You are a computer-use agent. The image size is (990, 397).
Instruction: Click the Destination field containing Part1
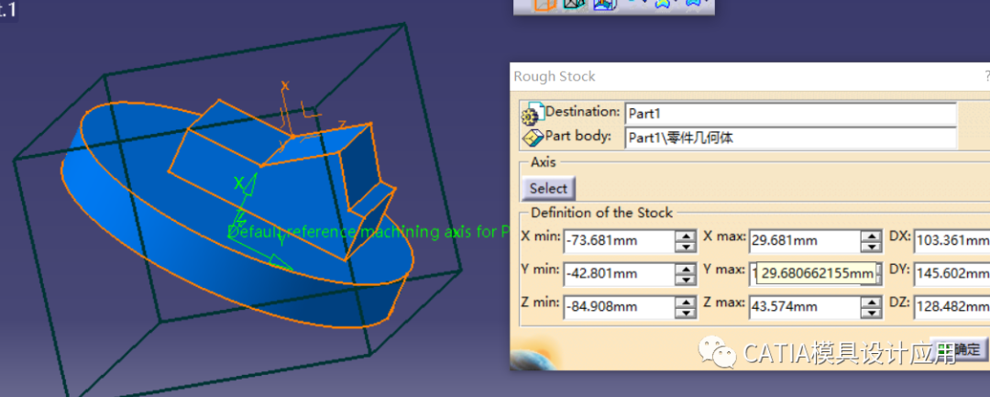point(790,115)
